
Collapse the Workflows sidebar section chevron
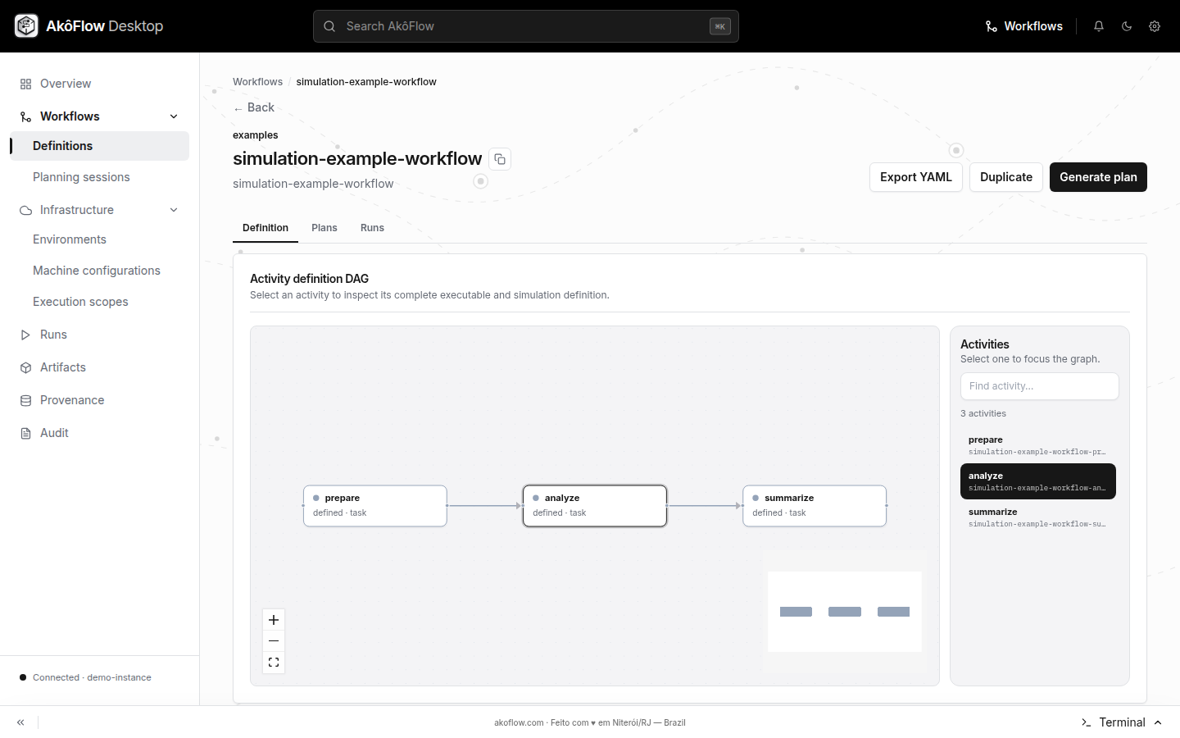pos(174,116)
